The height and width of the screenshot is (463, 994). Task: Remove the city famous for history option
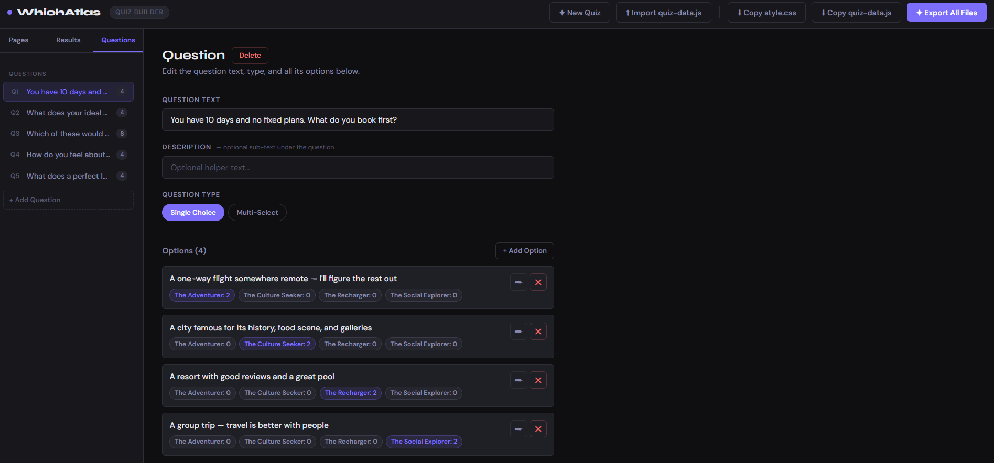(538, 332)
